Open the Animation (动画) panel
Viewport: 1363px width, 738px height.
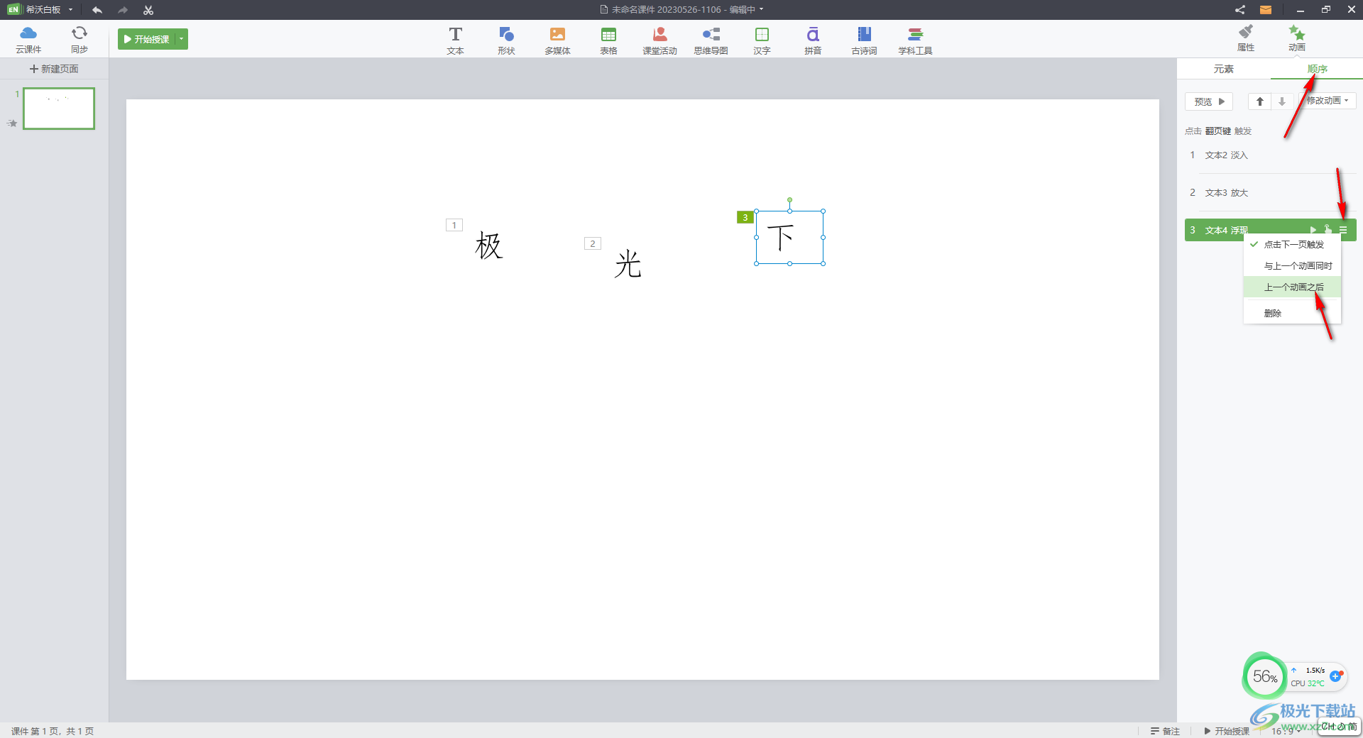click(1297, 38)
